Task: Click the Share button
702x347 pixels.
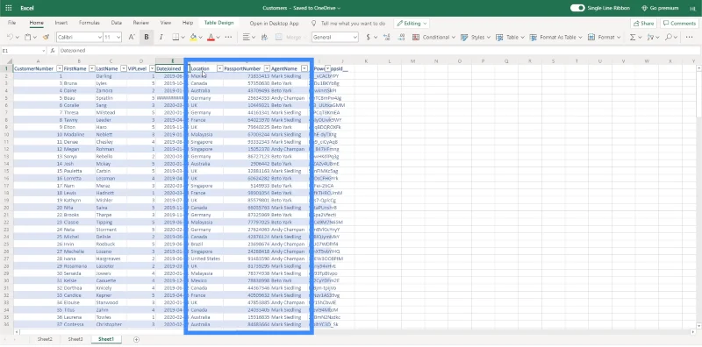Action: (x=644, y=24)
